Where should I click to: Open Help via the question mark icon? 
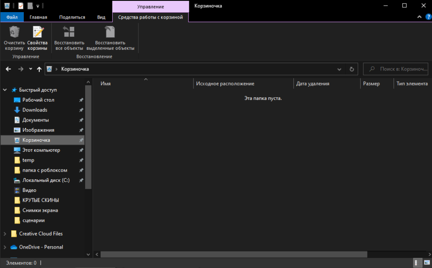coord(429,17)
